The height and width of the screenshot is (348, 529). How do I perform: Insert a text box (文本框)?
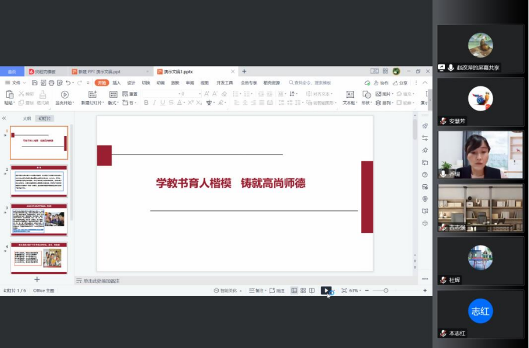[349, 94]
